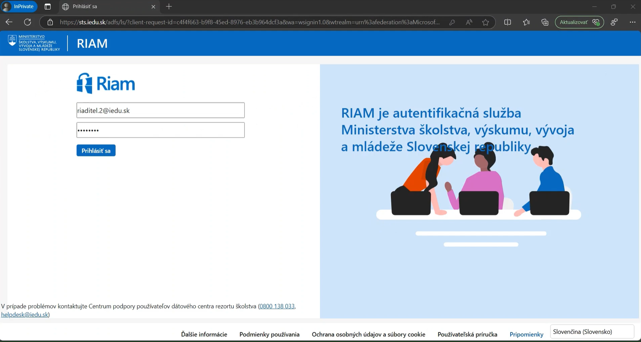The image size is (641, 342).
Task: Reload the page with refresh icon
Action: pyautogui.click(x=28, y=22)
